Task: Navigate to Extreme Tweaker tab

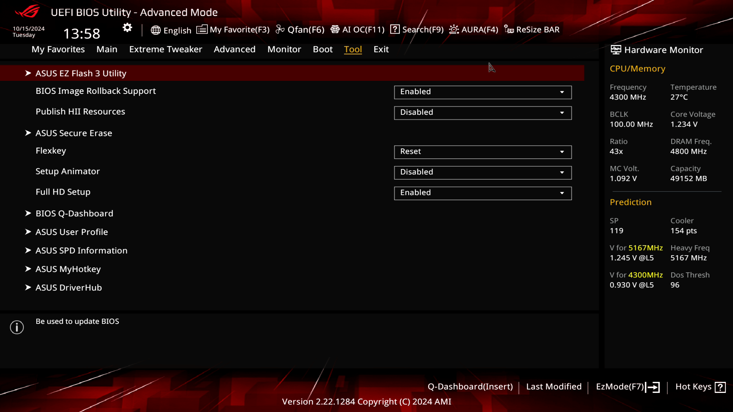Action: [x=166, y=49]
